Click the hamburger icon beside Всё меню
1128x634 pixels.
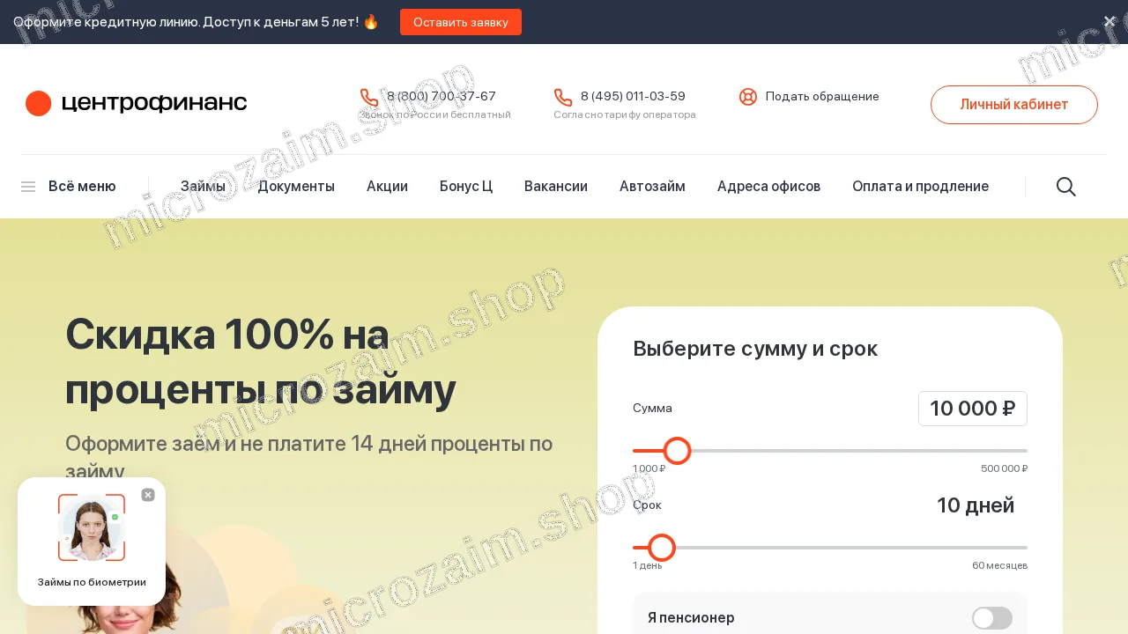28,187
